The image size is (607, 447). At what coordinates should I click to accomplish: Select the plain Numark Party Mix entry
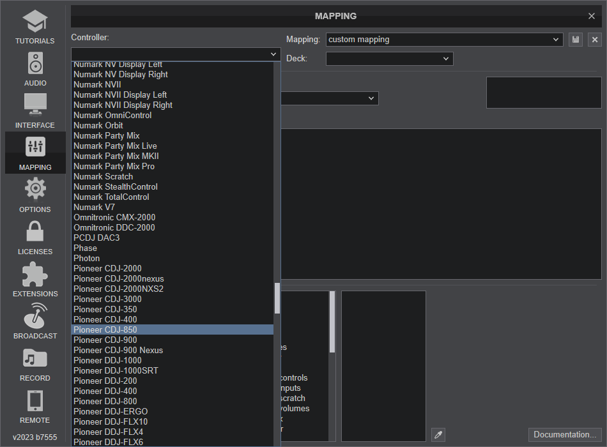pos(173,136)
